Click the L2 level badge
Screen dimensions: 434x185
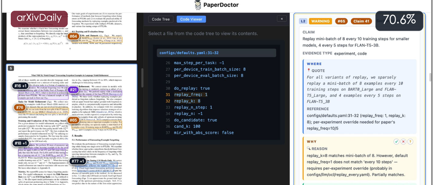(x=303, y=21)
